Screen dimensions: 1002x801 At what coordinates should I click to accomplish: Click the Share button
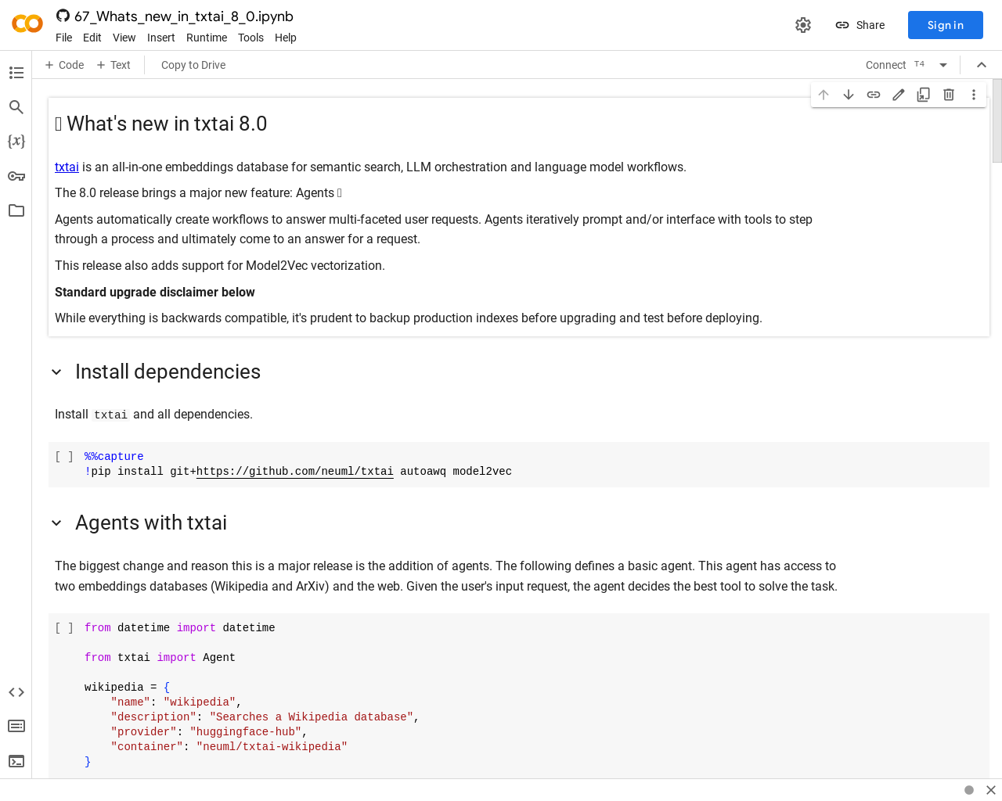[x=860, y=25]
